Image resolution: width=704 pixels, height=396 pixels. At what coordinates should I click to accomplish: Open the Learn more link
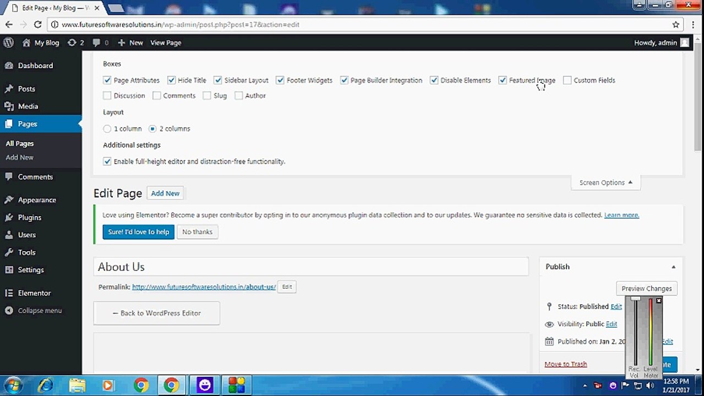(x=621, y=215)
